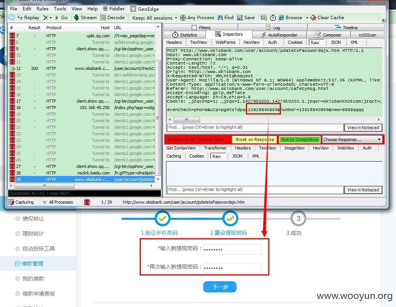The height and width of the screenshot is (307, 396).
Task: Focus the request Find text field
Action: click(255, 127)
